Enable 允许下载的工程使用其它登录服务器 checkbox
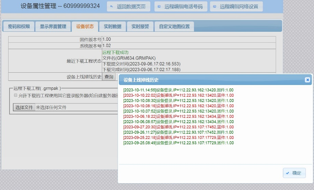The width and height of the screenshot is (314, 190). click(16, 95)
